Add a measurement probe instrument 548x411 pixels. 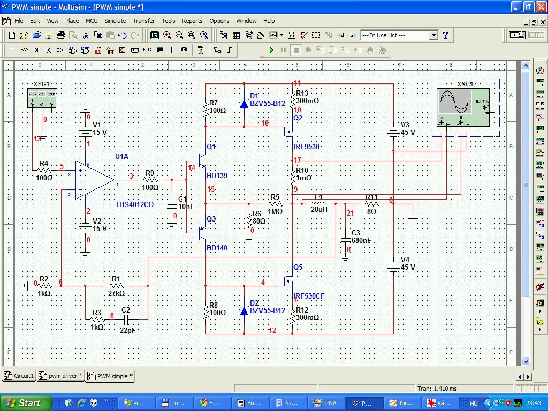(x=540, y=322)
